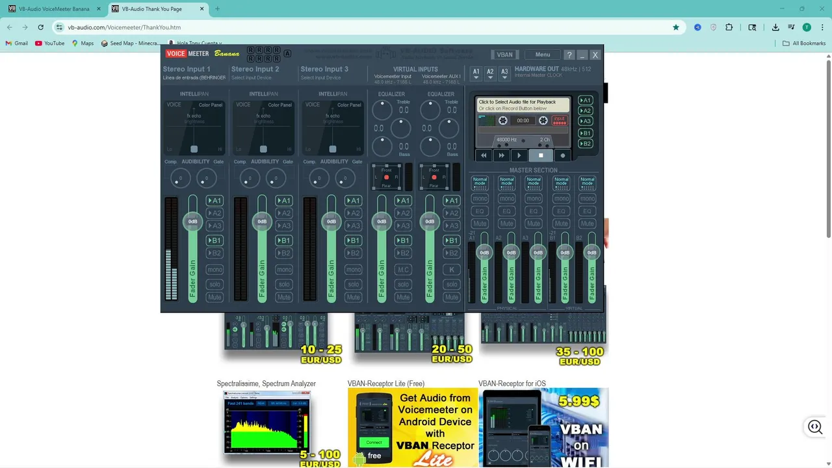832x468 pixels.
Task: Rewind the cassette recorder
Action: tap(484, 155)
